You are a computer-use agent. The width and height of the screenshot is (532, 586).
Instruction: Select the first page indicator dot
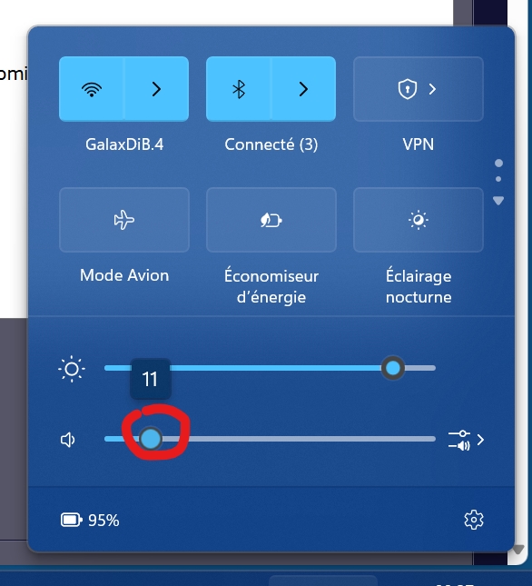click(x=498, y=163)
